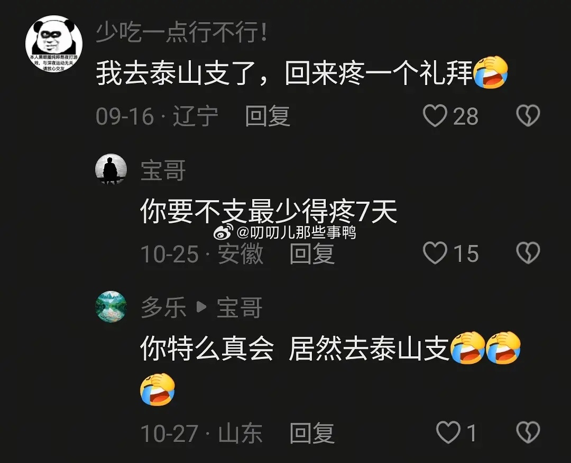This screenshot has width=571, height=463.
Task: Like the comment with 28 likes
Action: tap(435, 116)
